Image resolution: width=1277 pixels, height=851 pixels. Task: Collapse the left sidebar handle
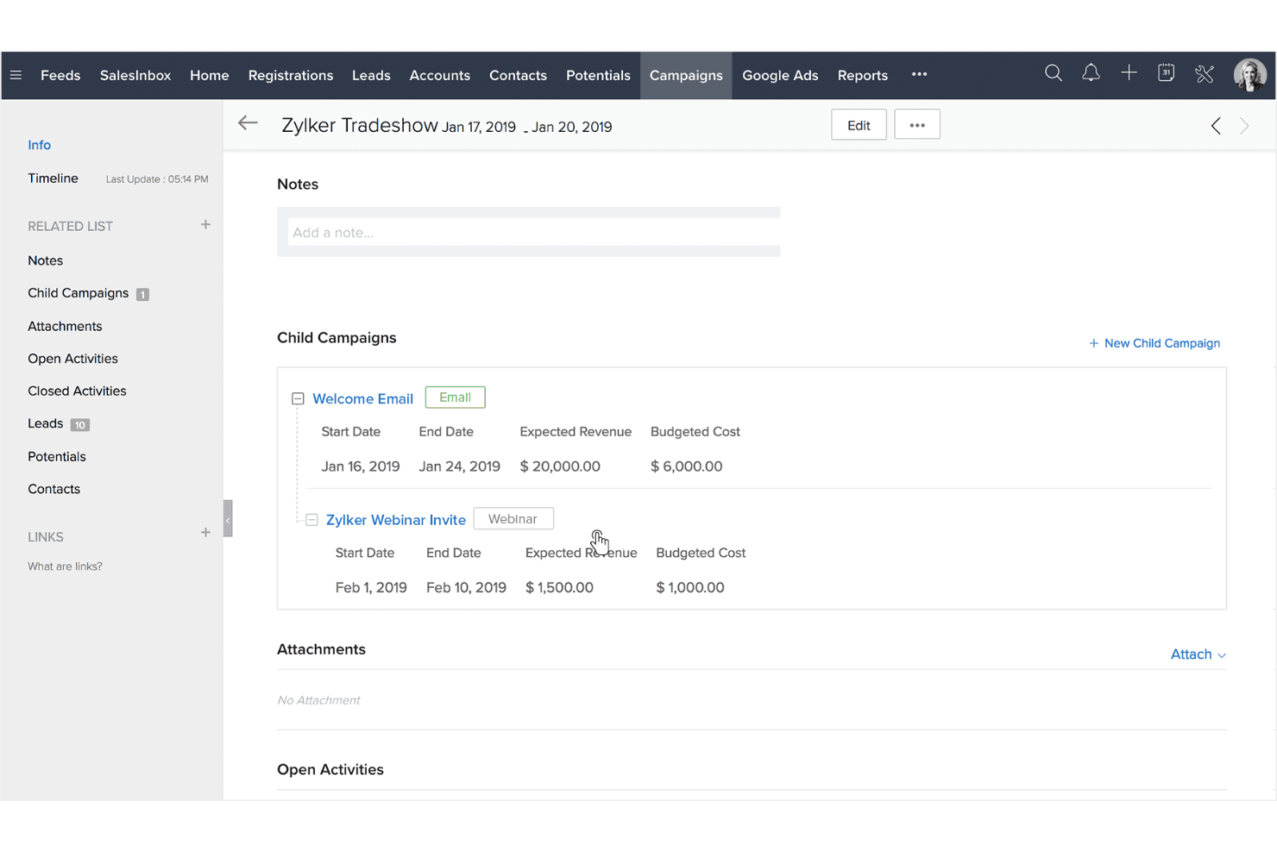click(228, 519)
